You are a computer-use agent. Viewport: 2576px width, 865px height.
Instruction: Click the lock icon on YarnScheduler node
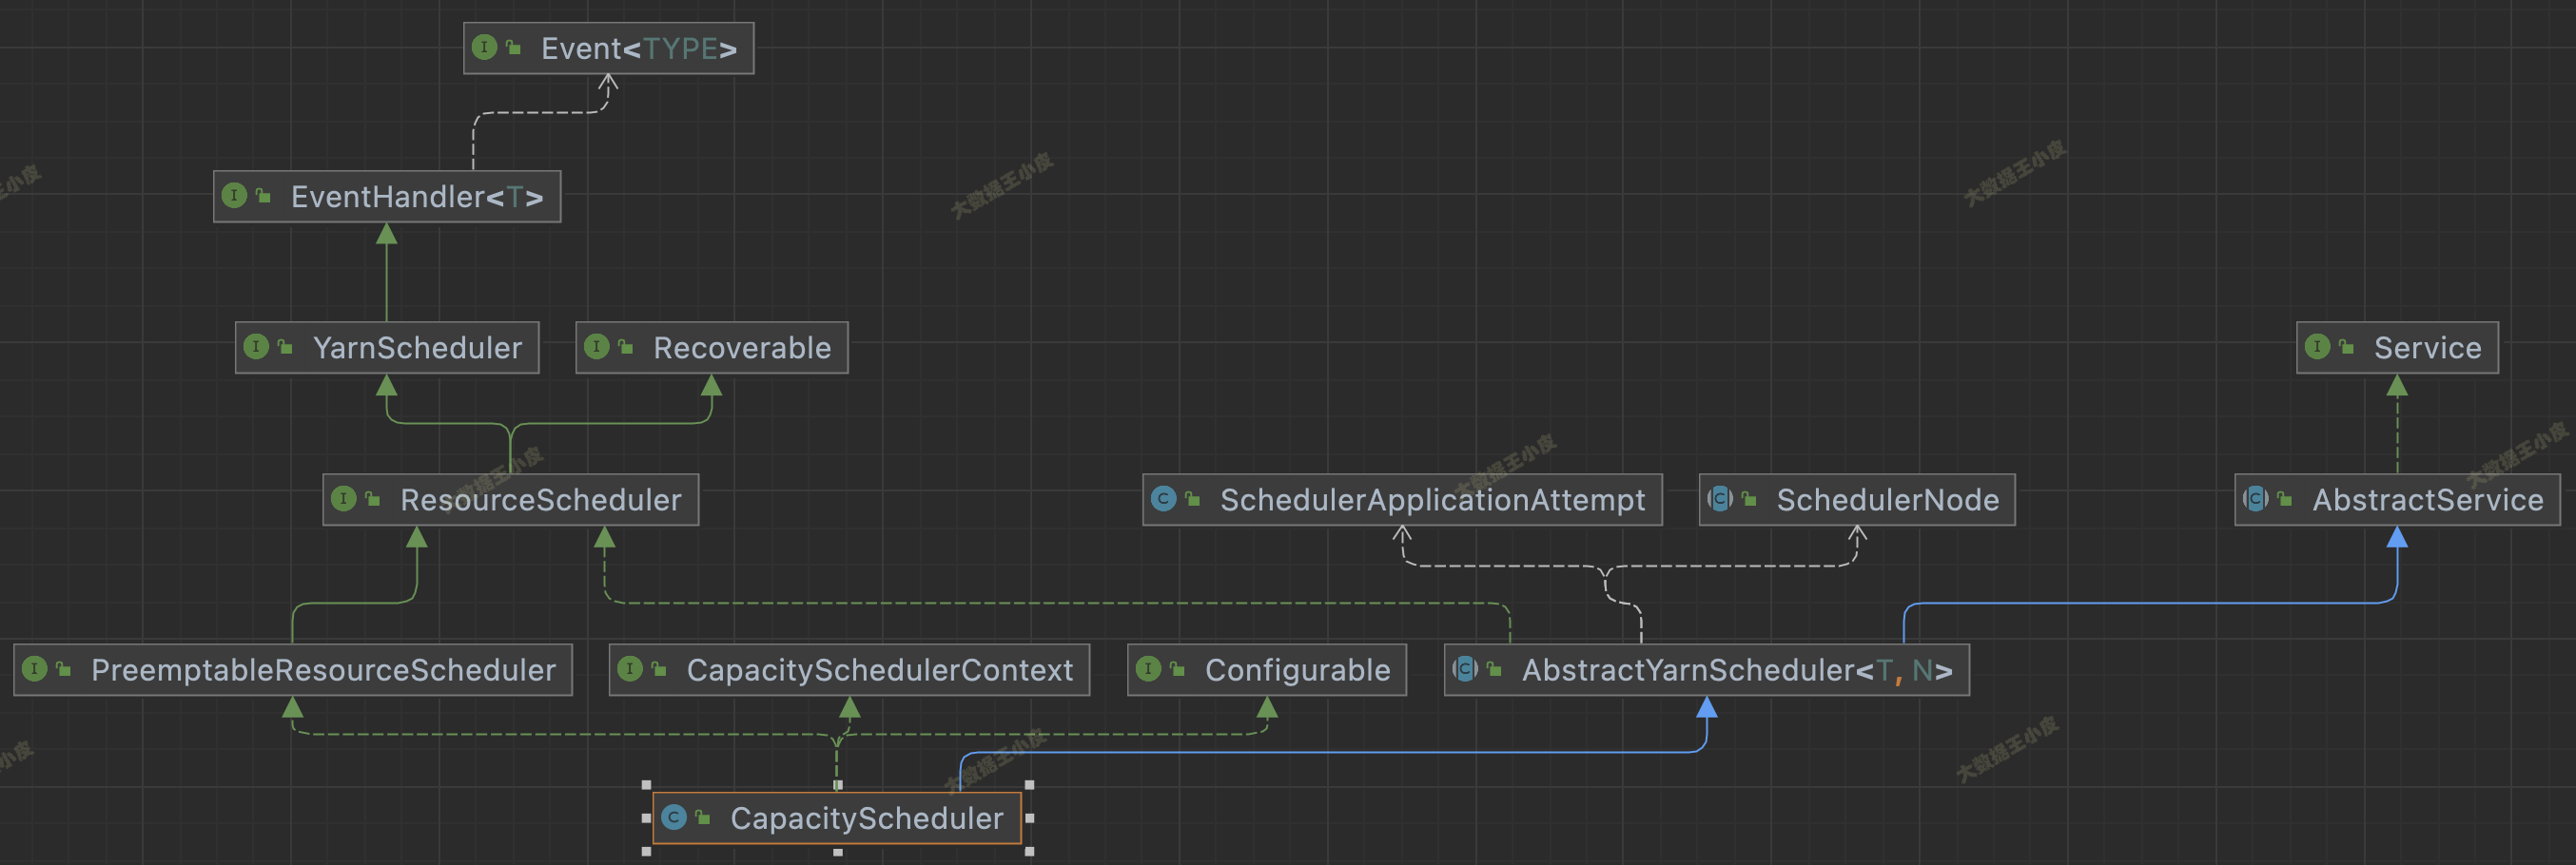285,347
